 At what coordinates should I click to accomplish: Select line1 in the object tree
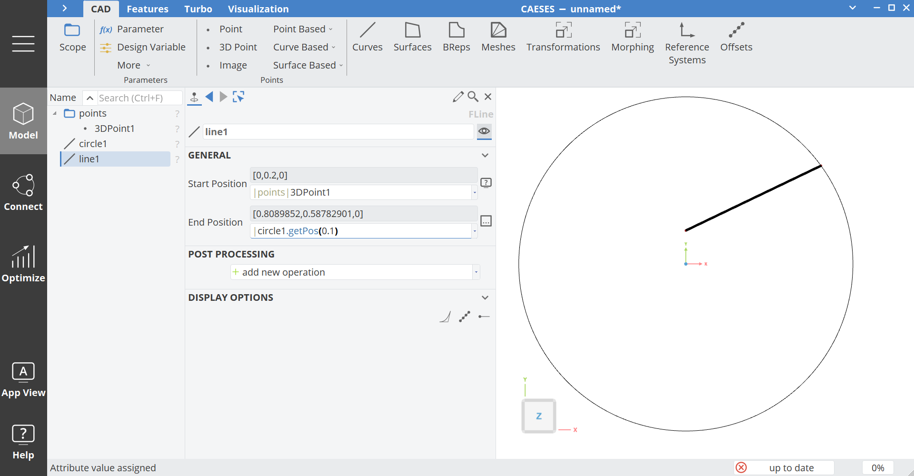(115, 159)
